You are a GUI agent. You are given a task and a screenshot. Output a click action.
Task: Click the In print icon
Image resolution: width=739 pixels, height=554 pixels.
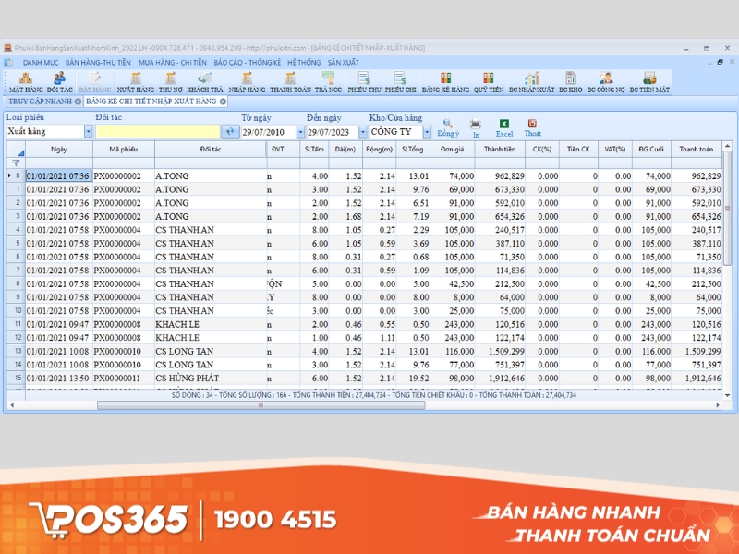tap(474, 126)
